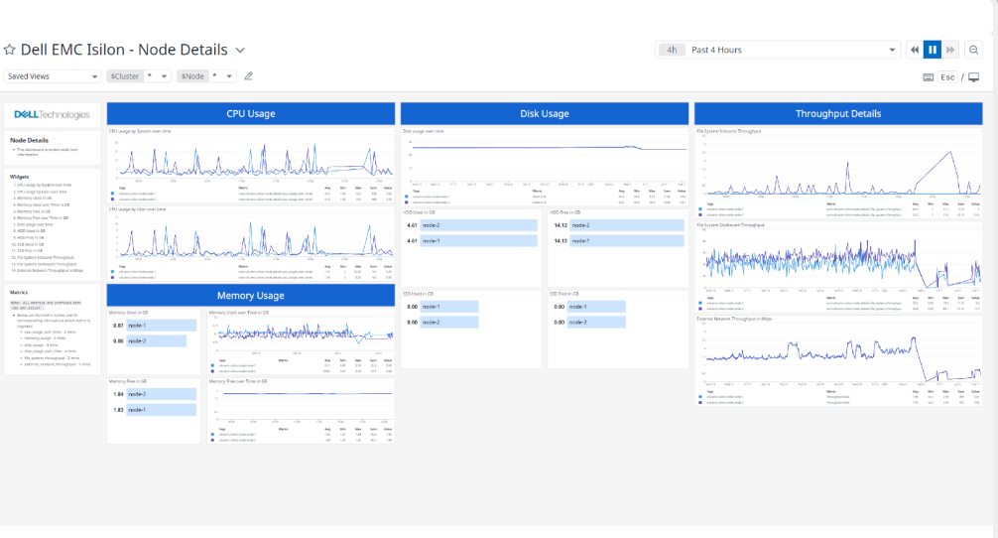The width and height of the screenshot is (998, 538).
Task: Zoom out the time range
Action: [x=974, y=50]
